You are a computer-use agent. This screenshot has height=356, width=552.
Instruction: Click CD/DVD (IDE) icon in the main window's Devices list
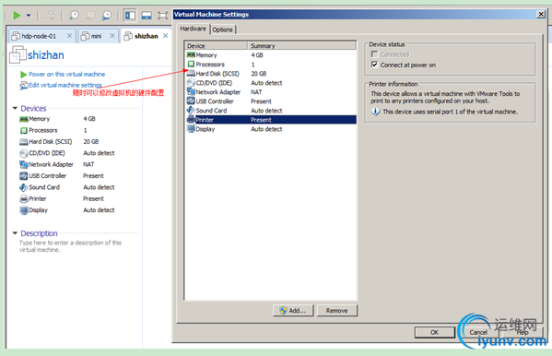pyautogui.click(x=24, y=153)
